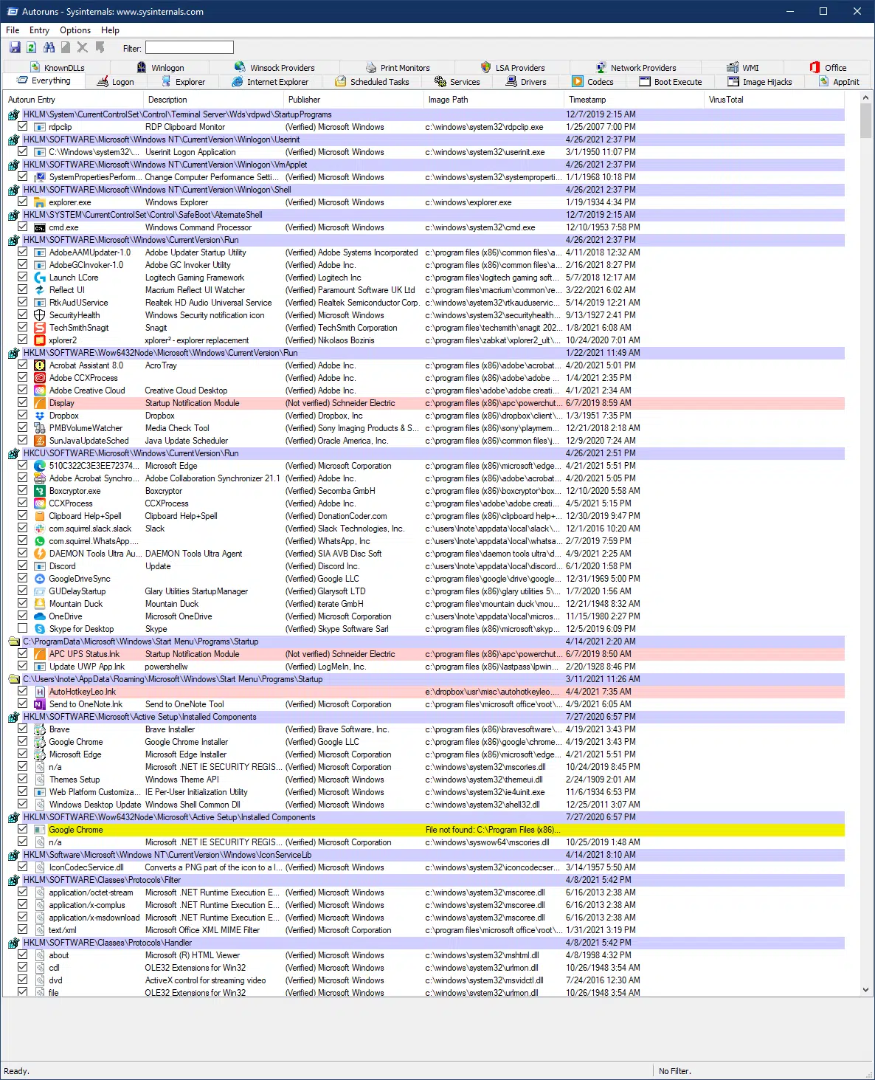The width and height of the screenshot is (875, 1080).
Task: Click the Reflect UI entry icon
Action: click(x=40, y=290)
